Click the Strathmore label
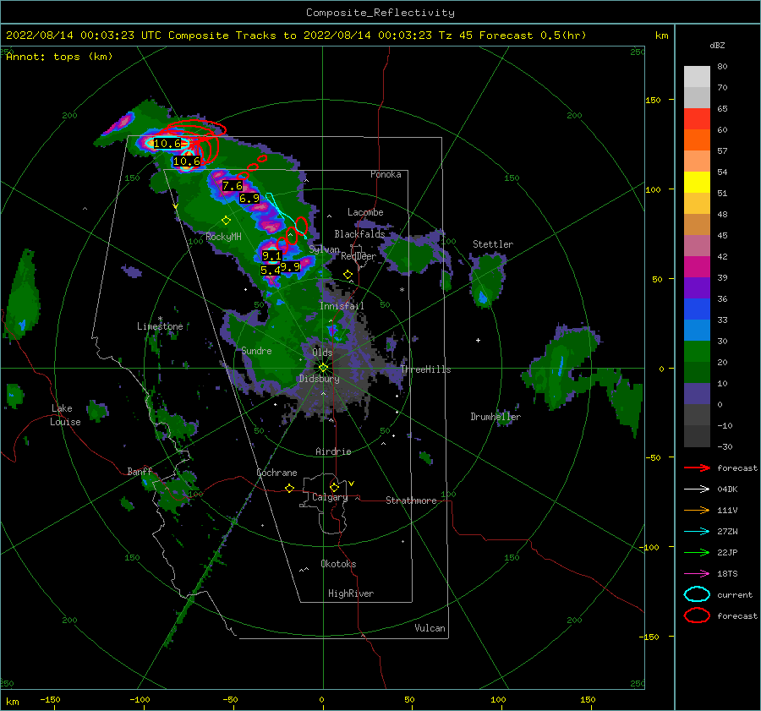 [x=412, y=500]
